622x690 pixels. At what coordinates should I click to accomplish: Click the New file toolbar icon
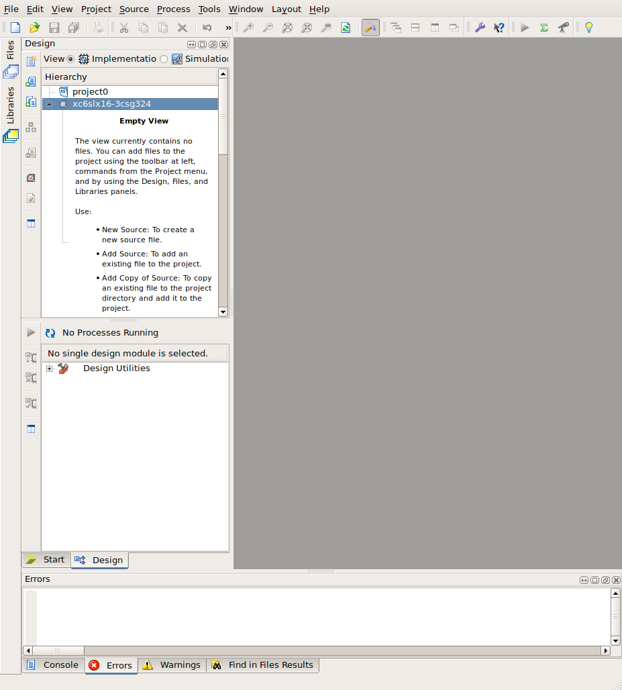pyautogui.click(x=15, y=28)
